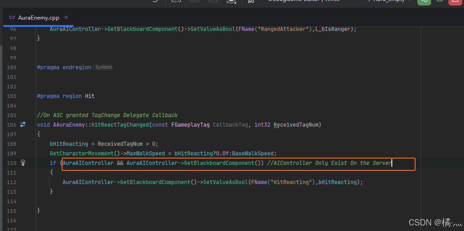Click the C++ file icon on AuraEnemy.cpp tab

[x=12, y=18]
